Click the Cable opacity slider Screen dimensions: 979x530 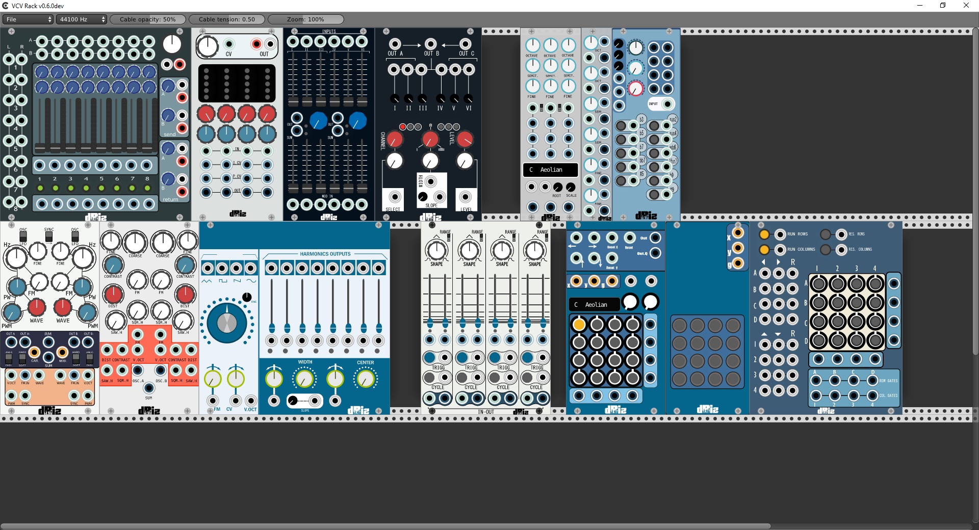click(148, 19)
